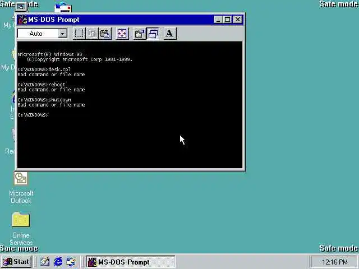Click the Show Desktop quick launch icon
The width and height of the screenshot is (359, 269).
click(x=45, y=262)
